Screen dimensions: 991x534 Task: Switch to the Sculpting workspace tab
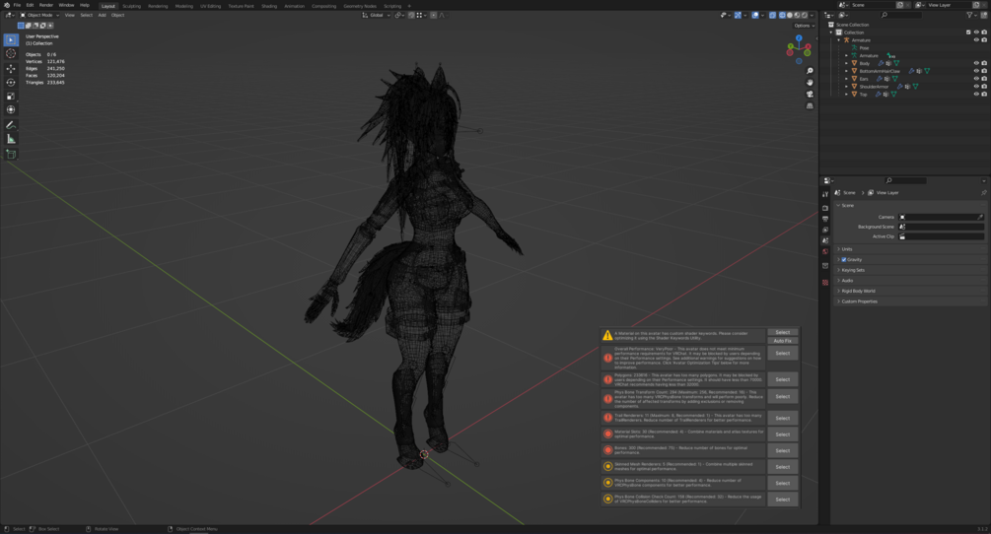[x=131, y=6]
